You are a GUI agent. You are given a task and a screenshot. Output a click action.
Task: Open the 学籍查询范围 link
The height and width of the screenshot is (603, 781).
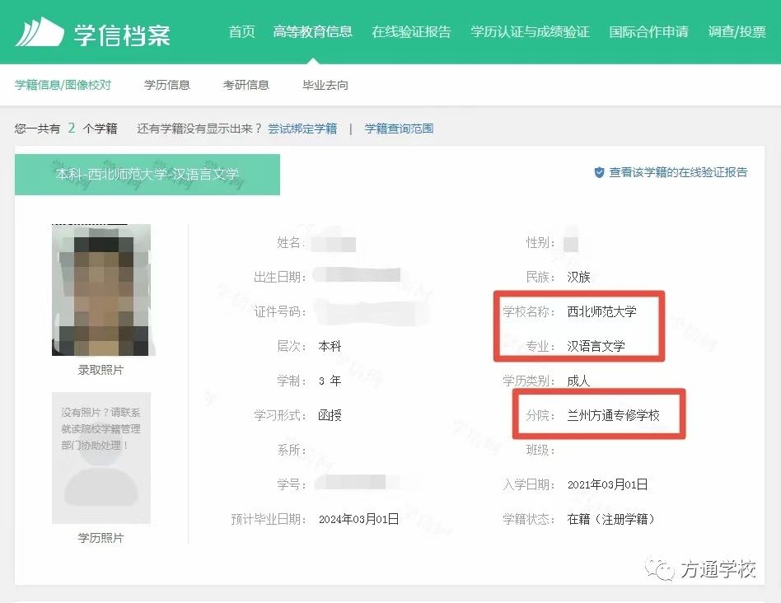coord(399,129)
